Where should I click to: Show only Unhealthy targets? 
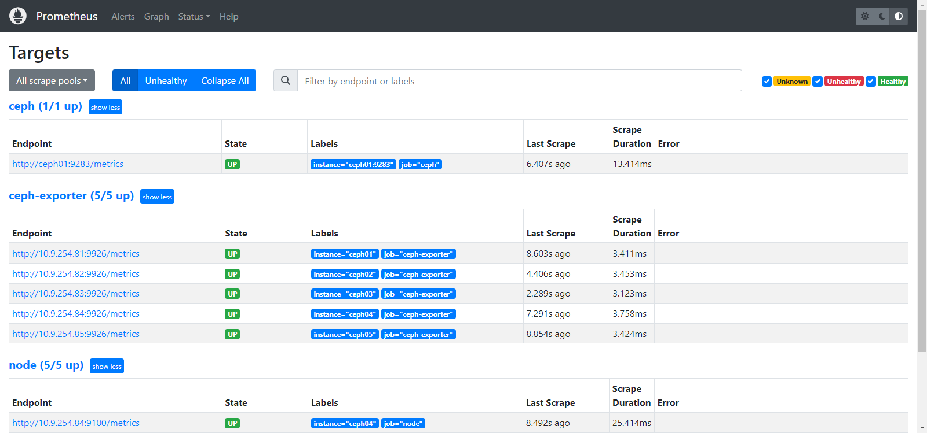(x=166, y=80)
